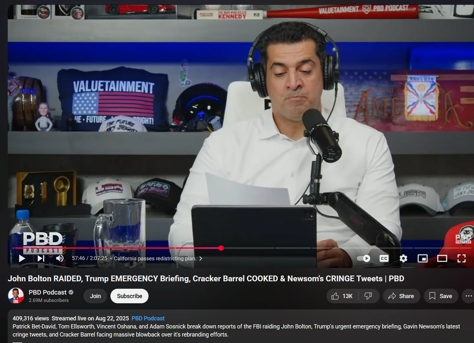Mute the video volume
474x343 pixels.
[60, 258]
